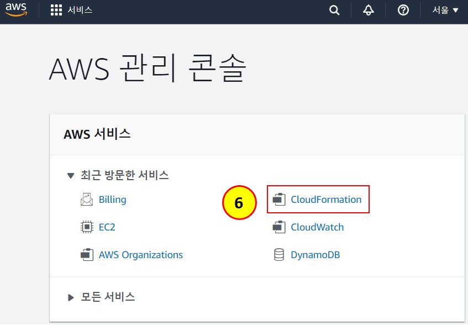Click the AWS 관리 콘솔 page title

148,69
